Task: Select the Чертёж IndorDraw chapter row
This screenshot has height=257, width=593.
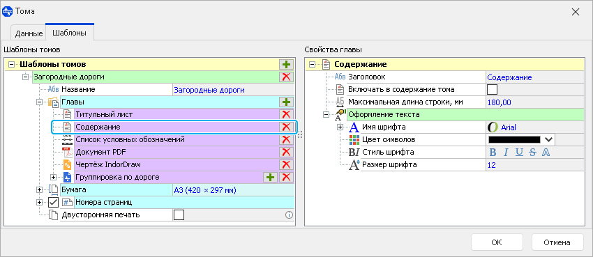Action: coord(177,164)
